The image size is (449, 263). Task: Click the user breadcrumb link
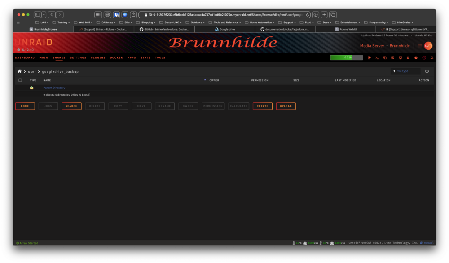(x=32, y=71)
